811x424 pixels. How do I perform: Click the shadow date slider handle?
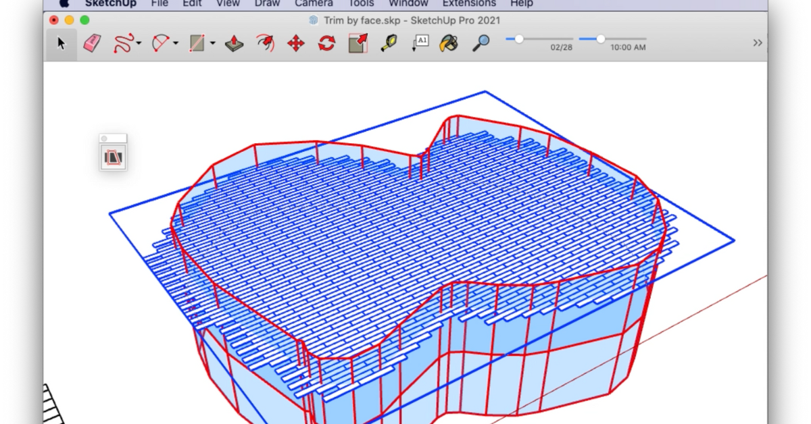(x=519, y=39)
